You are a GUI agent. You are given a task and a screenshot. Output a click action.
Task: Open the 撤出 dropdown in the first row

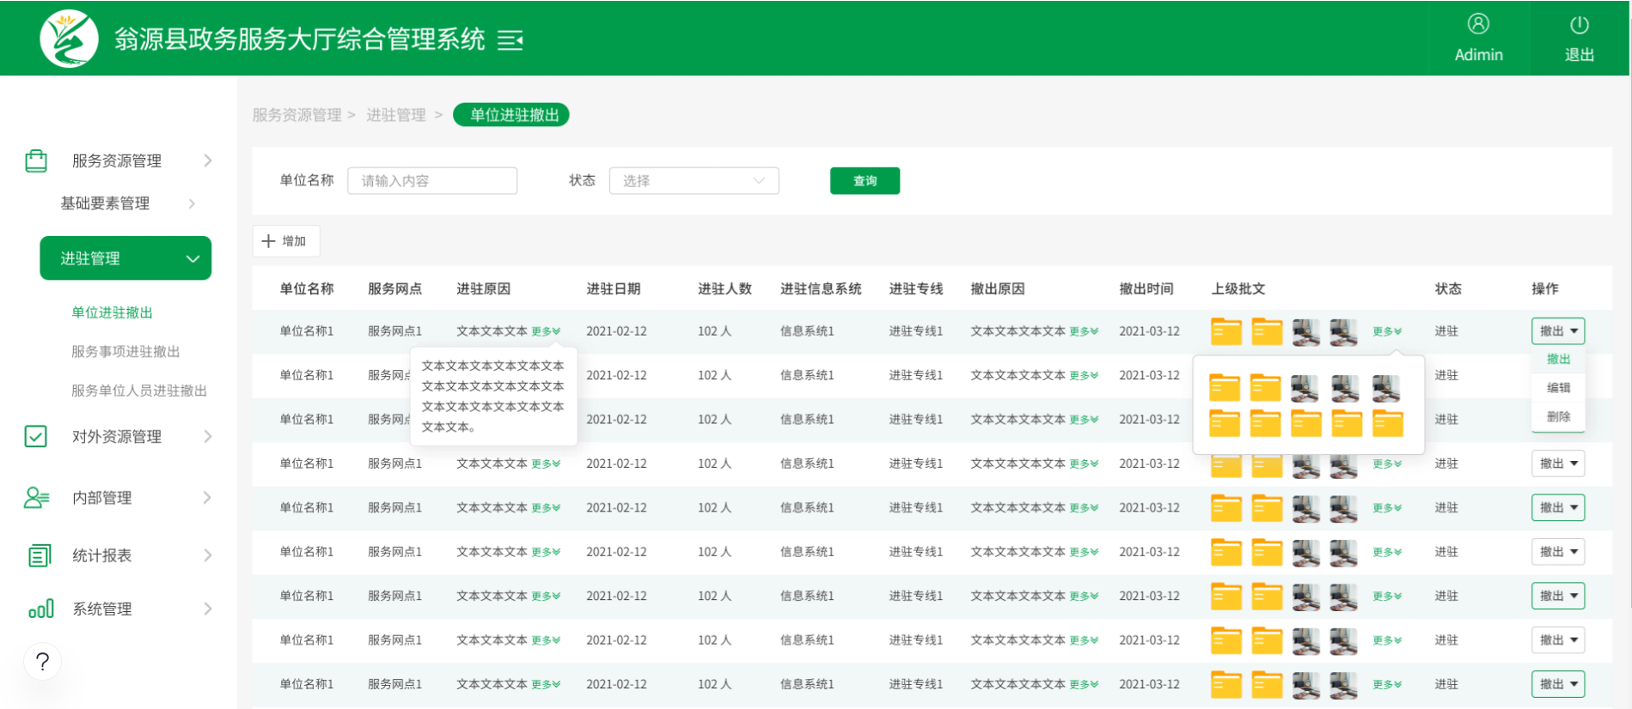point(1558,331)
